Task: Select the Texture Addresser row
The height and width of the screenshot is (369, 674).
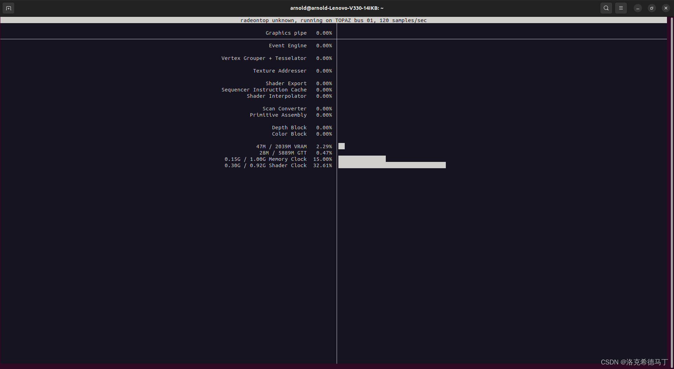Action: tap(292, 71)
